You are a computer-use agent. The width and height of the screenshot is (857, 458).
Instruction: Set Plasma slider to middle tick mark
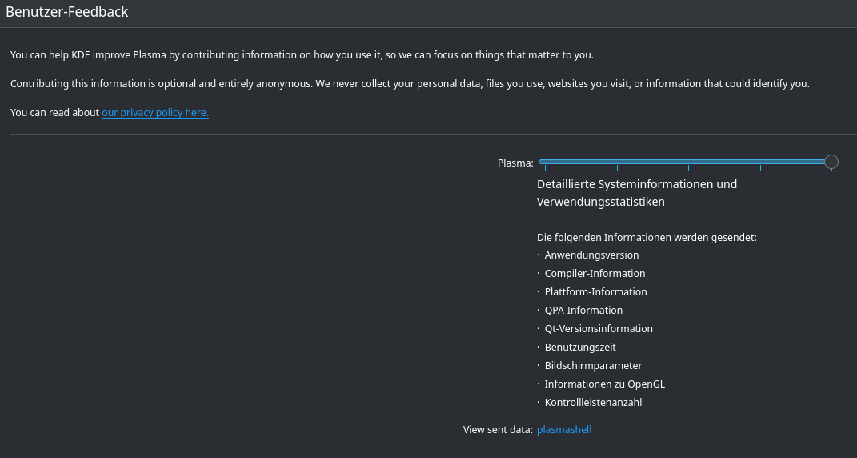tap(688, 162)
